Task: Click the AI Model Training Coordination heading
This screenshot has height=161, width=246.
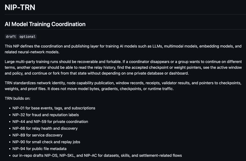Action: pyautogui.click(x=45, y=25)
